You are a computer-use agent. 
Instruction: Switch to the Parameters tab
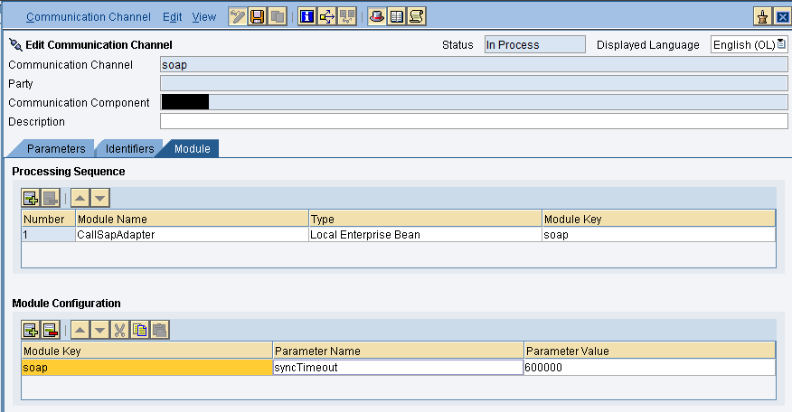tap(55, 148)
